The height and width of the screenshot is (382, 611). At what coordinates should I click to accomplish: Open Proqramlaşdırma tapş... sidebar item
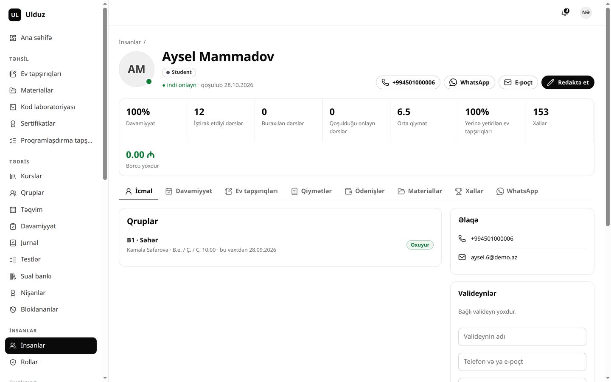(51, 140)
